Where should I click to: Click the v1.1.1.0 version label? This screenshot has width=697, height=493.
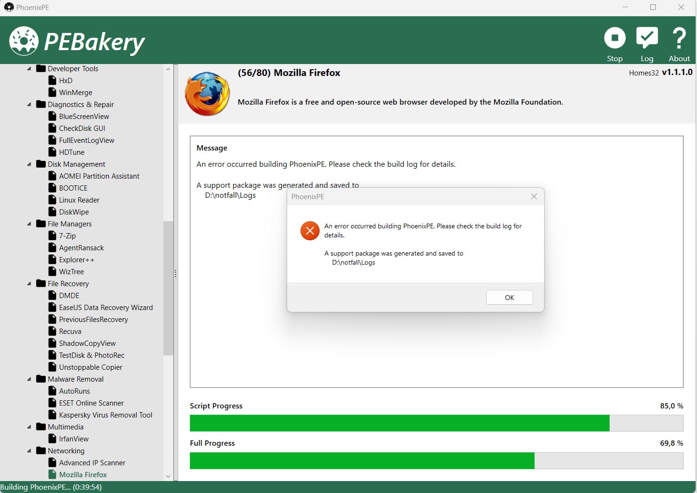(x=677, y=72)
